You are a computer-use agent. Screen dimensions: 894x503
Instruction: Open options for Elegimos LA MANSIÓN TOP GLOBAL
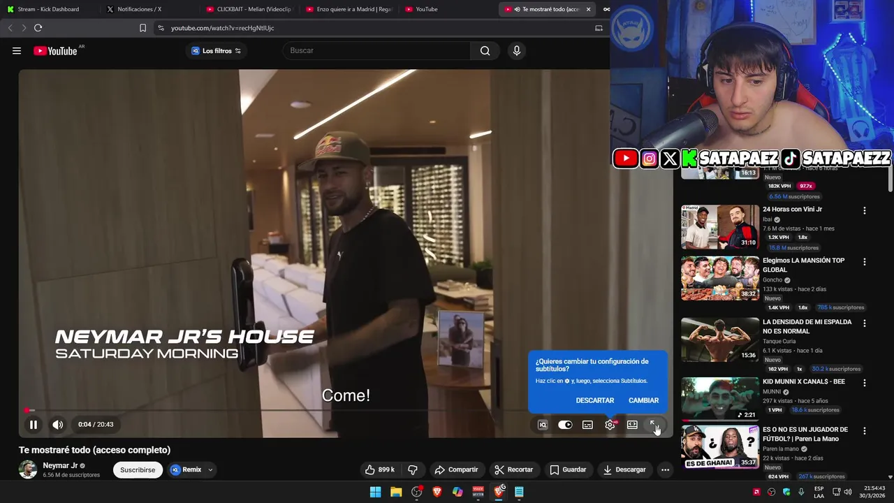865,262
